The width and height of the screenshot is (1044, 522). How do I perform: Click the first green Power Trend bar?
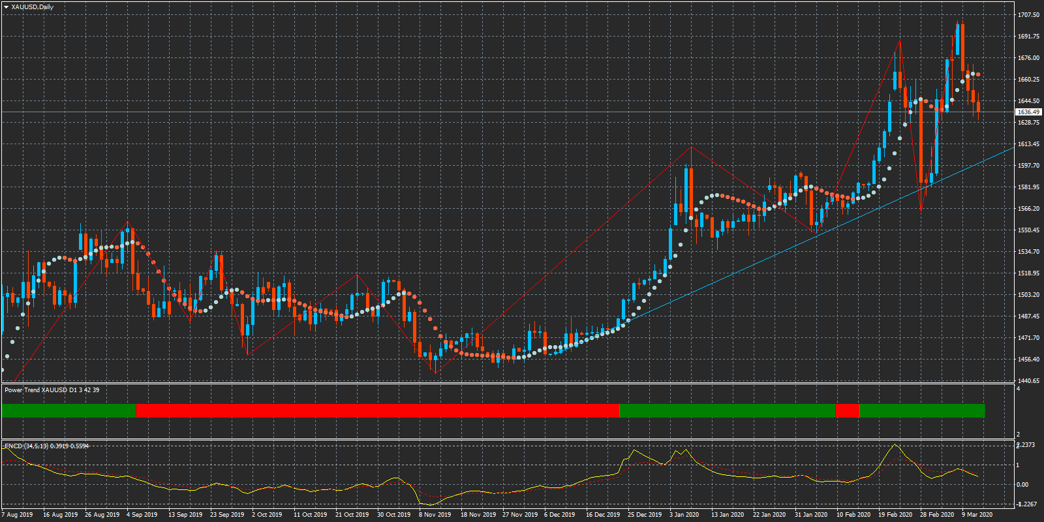pyautogui.click(x=69, y=410)
